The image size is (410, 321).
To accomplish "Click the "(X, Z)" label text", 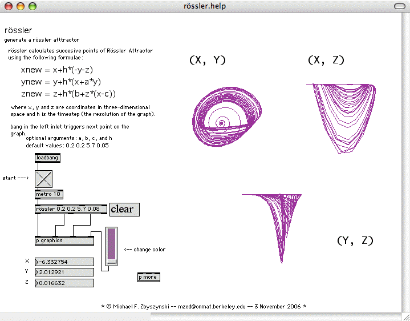I will (x=326, y=60).
